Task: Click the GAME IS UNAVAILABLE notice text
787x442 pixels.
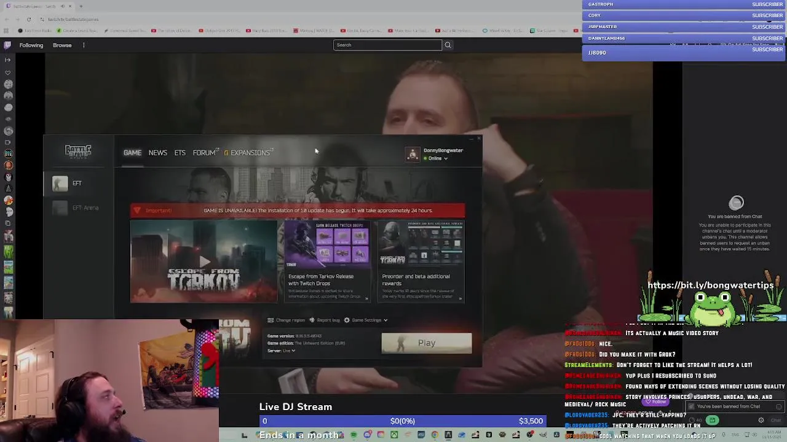Action: 318,211
